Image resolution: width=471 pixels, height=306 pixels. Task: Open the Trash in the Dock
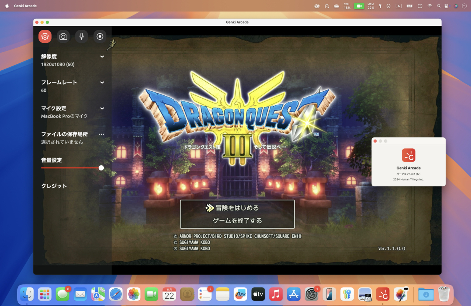pyautogui.click(x=444, y=294)
